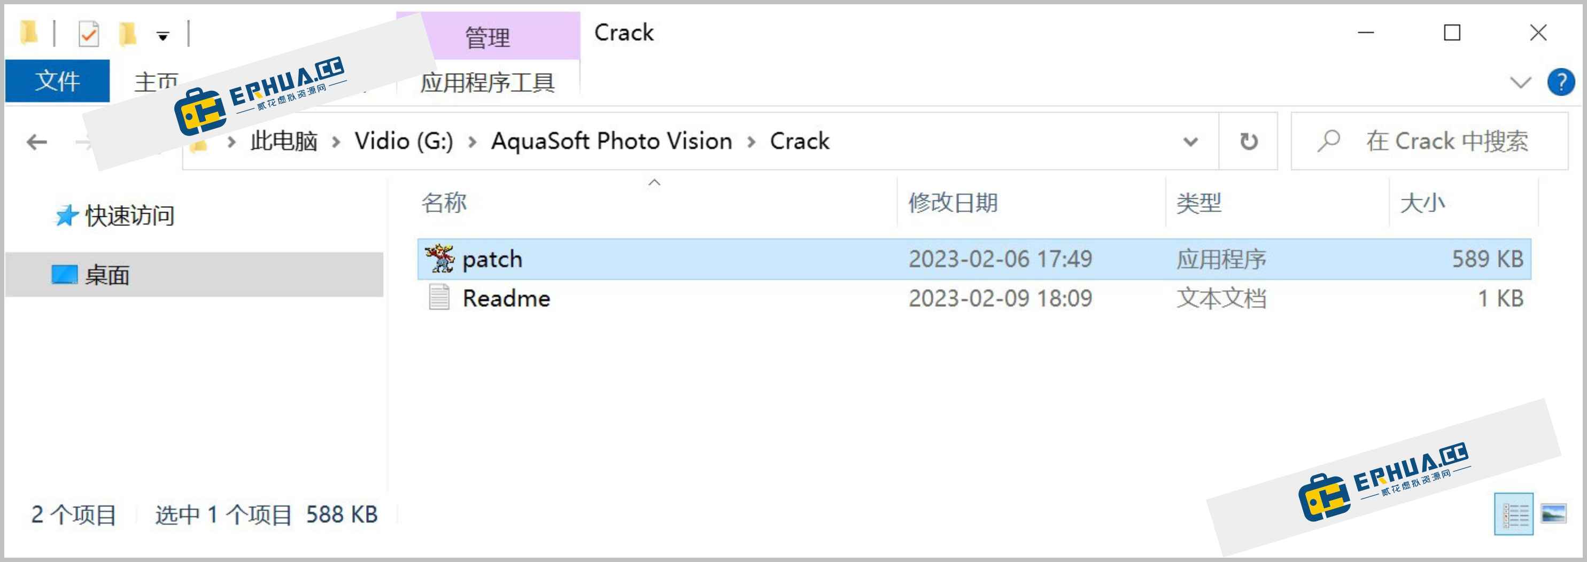Click the patch application icon
The width and height of the screenshot is (1587, 562).
click(x=439, y=259)
